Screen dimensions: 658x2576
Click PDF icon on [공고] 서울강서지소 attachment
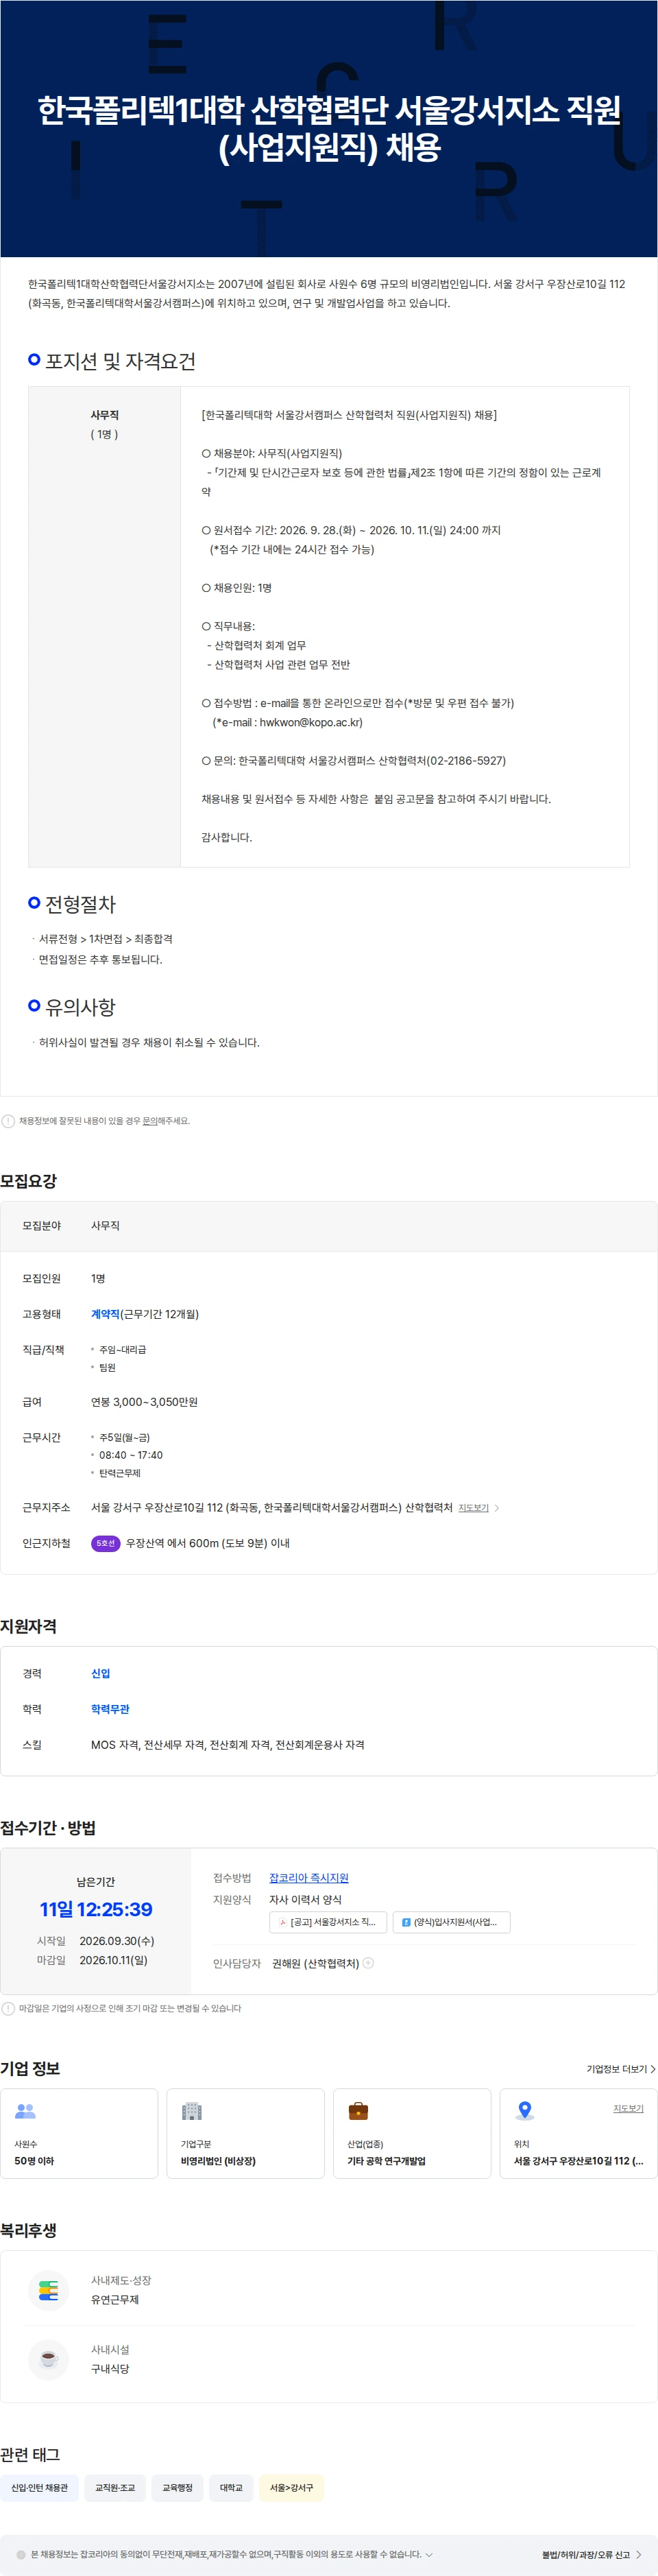coord(282,1922)
